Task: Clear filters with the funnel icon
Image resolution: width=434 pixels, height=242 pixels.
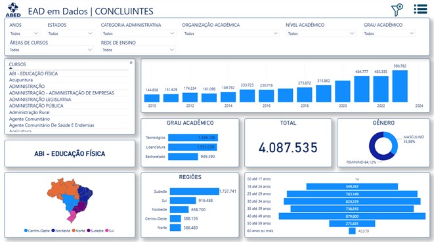Action: (397, 10)
